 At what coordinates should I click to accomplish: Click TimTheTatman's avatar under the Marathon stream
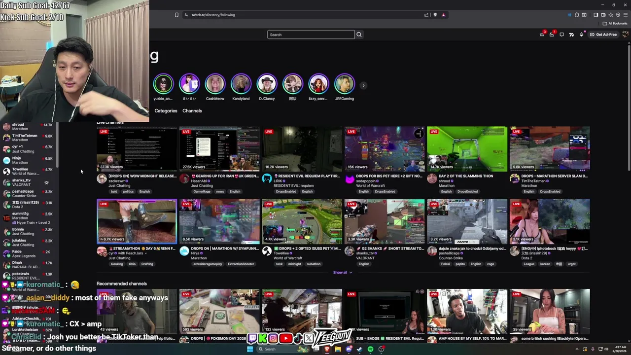515,179
